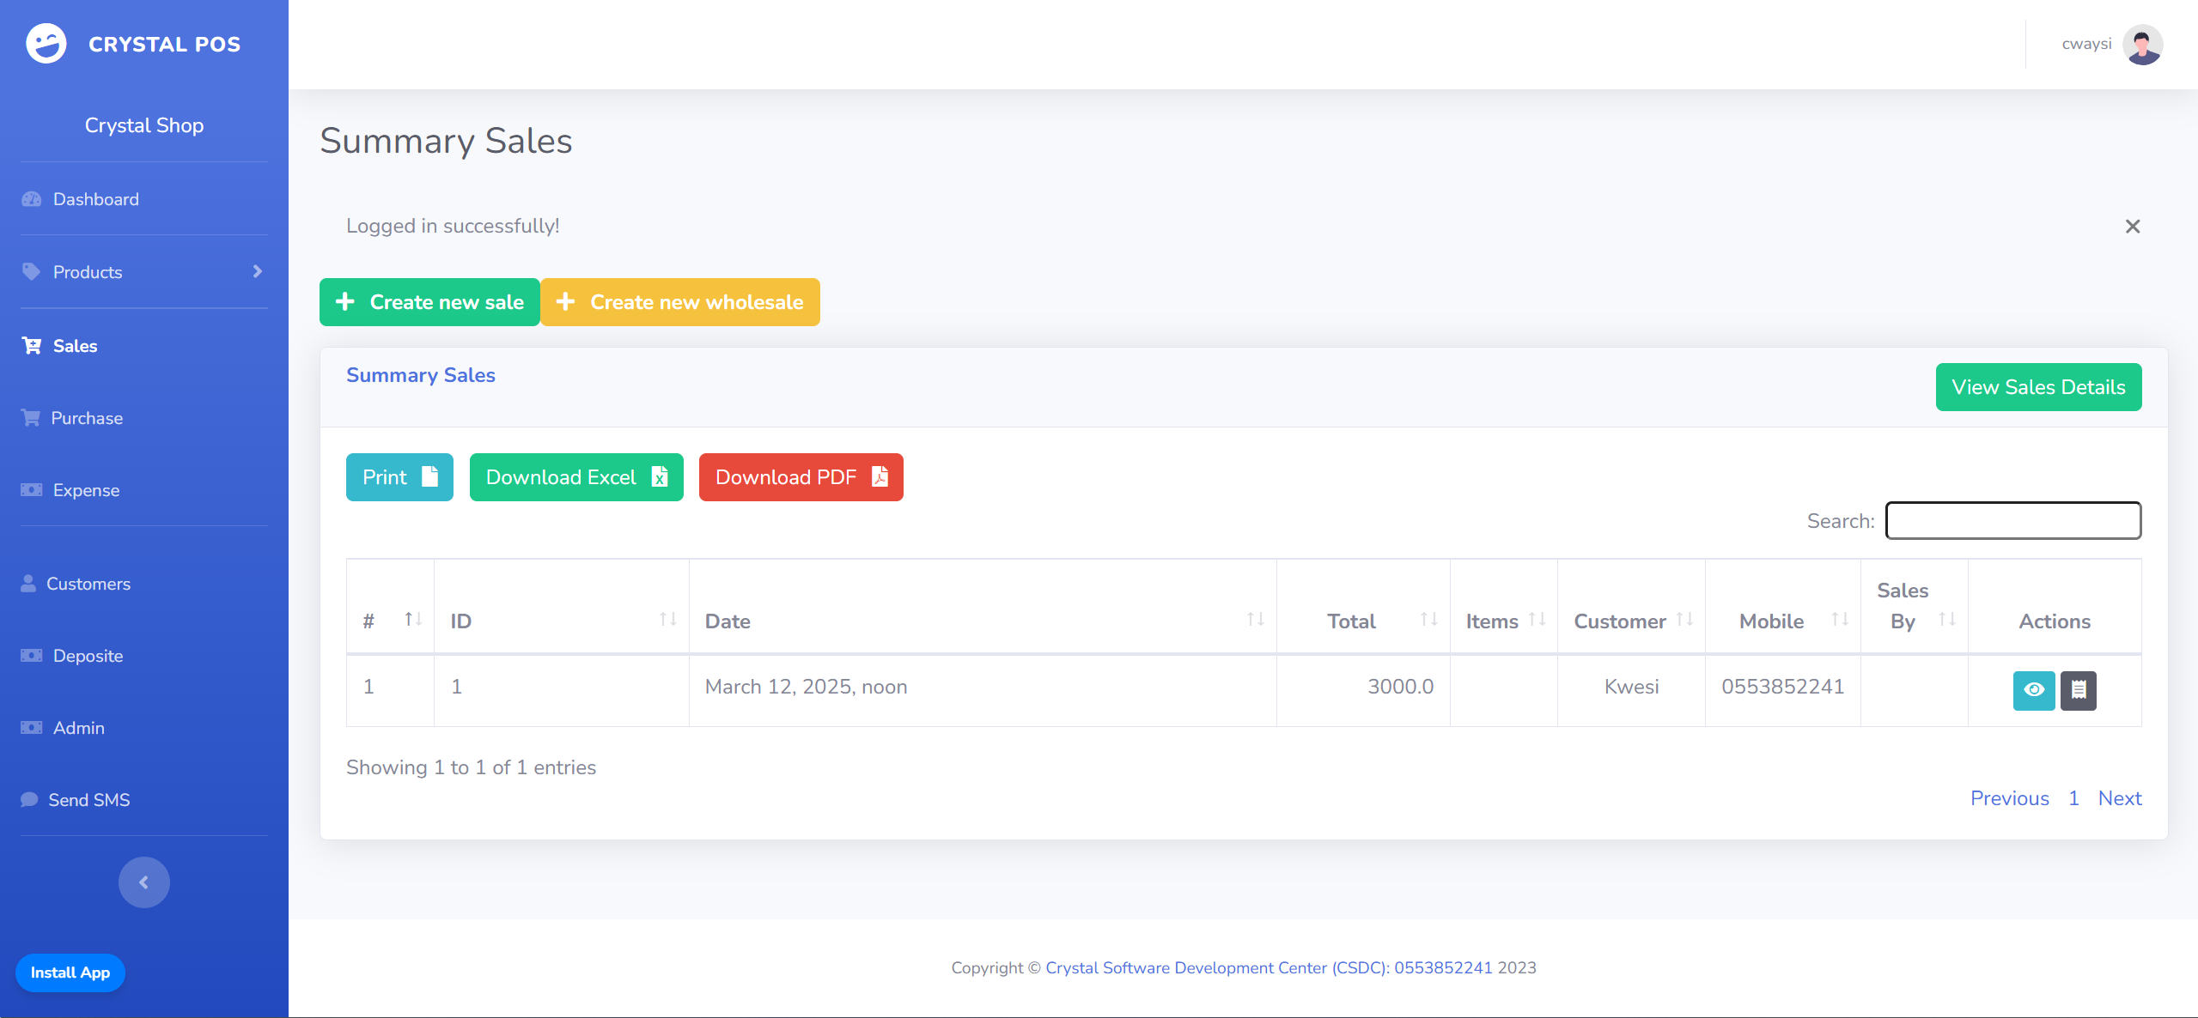Click Create new sale button
Screen dimensions: 2198x1018
tap(429, 302)
